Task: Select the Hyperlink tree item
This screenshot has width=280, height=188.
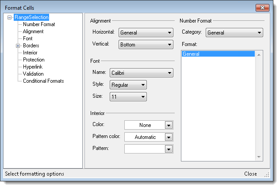Action: [33, 67]
